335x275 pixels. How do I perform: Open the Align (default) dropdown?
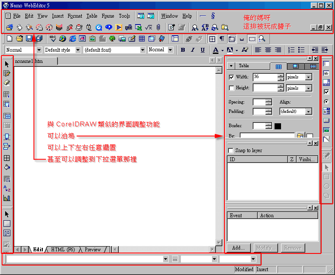tap(308, 111)
